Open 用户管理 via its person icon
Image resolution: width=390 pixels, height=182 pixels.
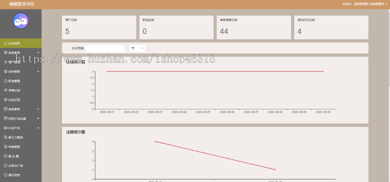[x=6, y=62]
